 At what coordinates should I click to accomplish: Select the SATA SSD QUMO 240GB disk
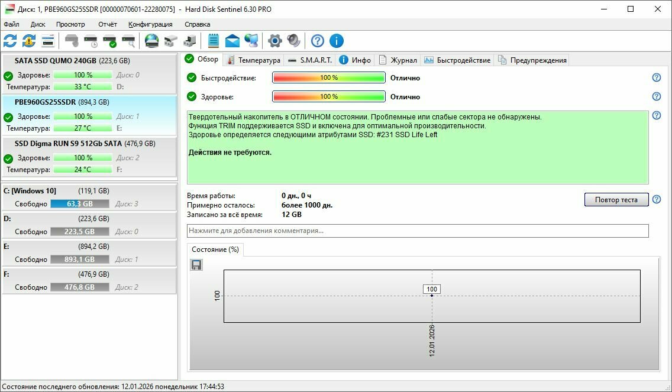[89, 74]
